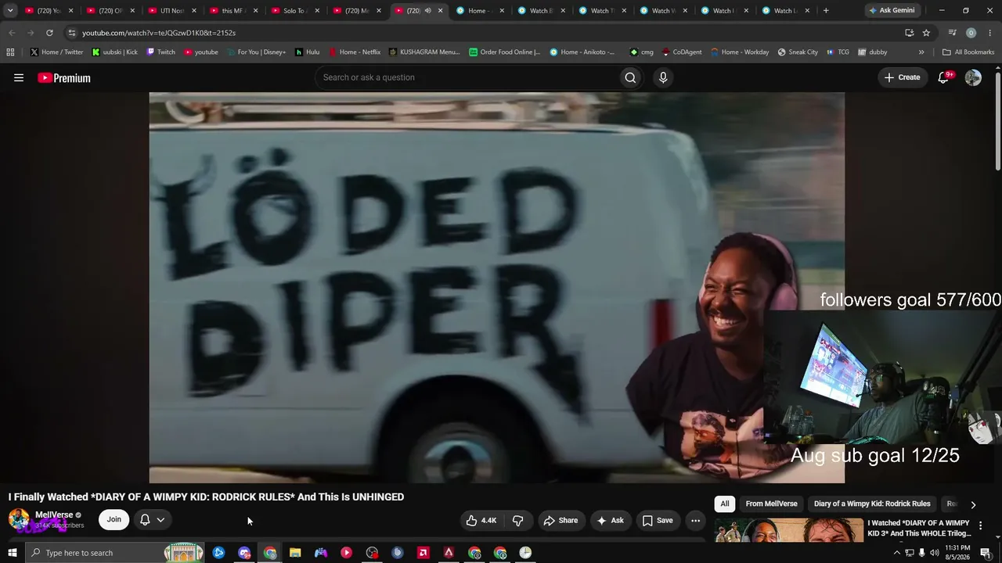Open the Chrome media control button
The height and width of the screenshot is (563, 1002).
[952, 33]
